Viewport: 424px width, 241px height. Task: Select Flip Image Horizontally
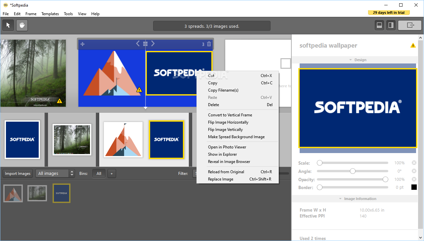coord(238,122)
